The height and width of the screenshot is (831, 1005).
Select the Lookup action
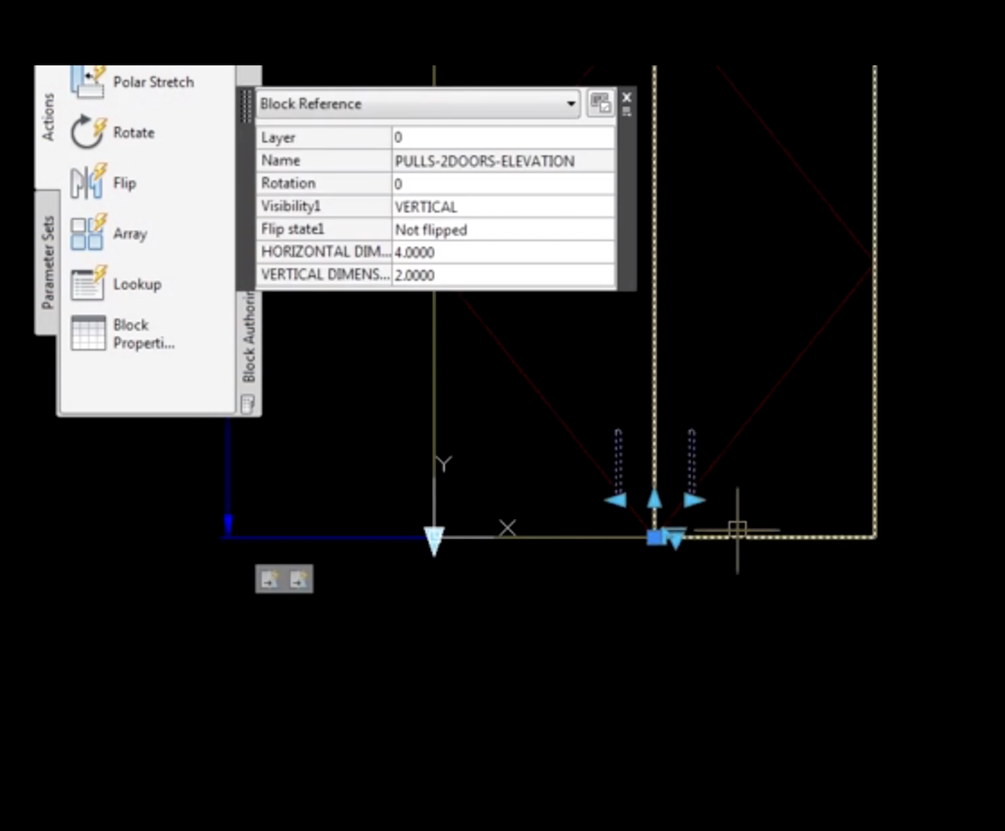click(137, 284)
